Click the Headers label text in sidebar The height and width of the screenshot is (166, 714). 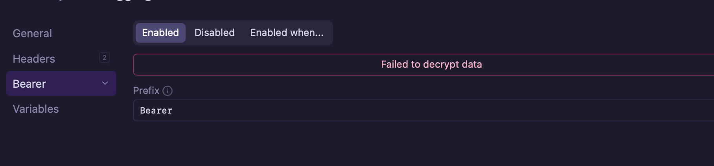click(34, 59)
